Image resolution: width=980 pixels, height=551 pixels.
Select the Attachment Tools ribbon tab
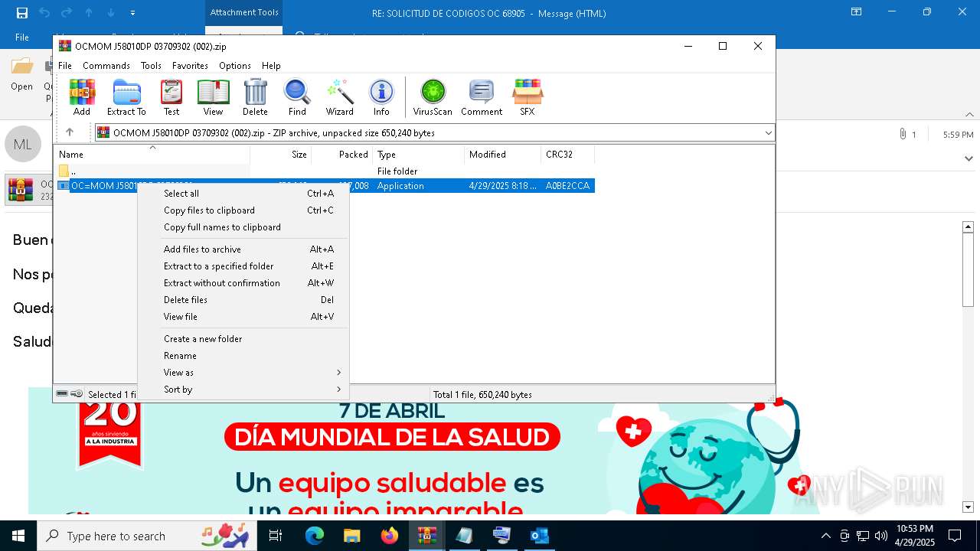[244, 12]
